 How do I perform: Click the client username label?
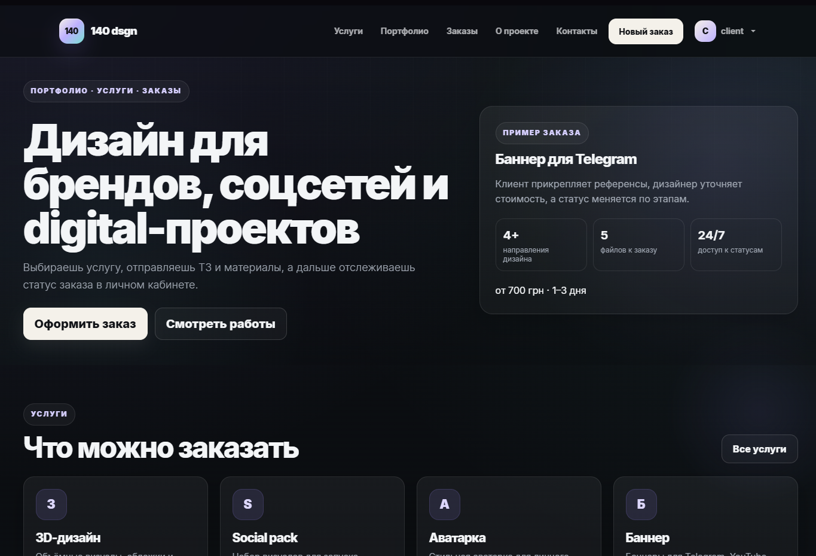click(x=732, y=31)
